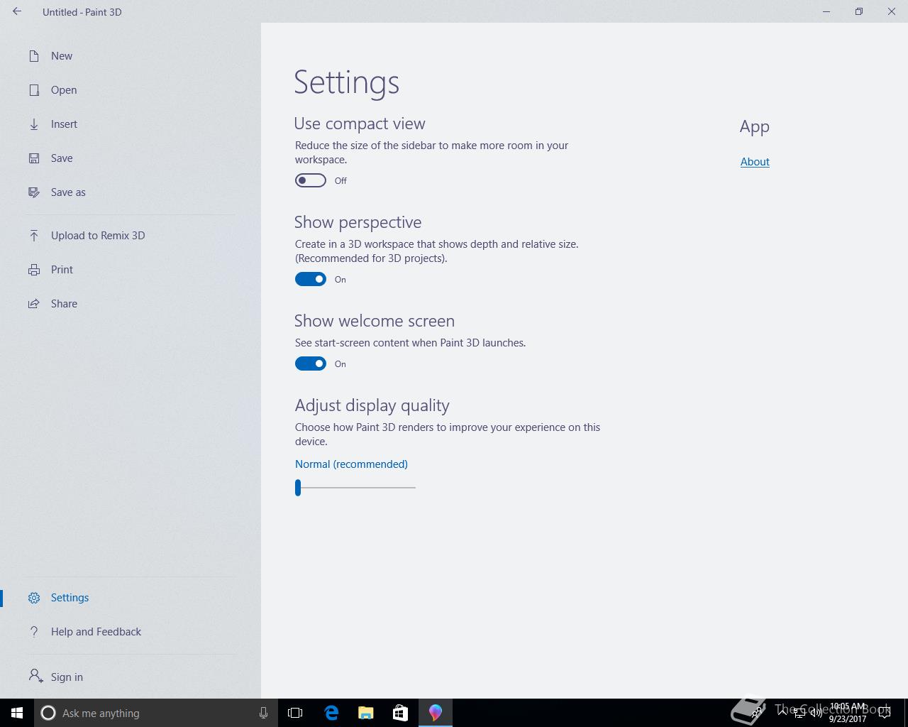The image size is (908, 727).
Task: Launch Microsoft Edge from taskbar
Action: click(331, 713)
